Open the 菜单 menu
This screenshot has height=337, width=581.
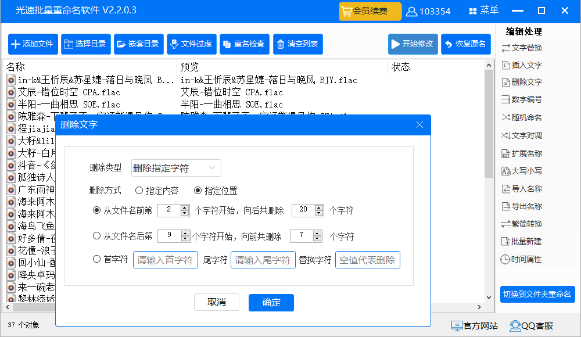click(x=483, y=11)
